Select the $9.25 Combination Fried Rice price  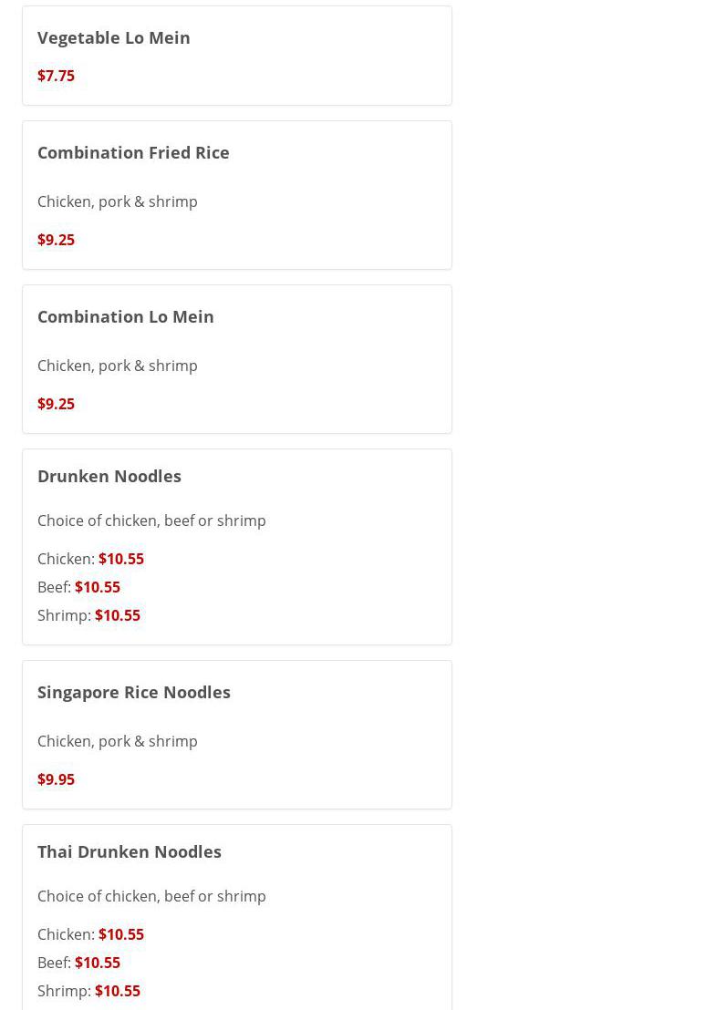coord(56,240)
